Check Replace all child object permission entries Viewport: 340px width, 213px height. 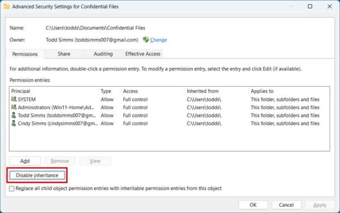click(12, 189)
